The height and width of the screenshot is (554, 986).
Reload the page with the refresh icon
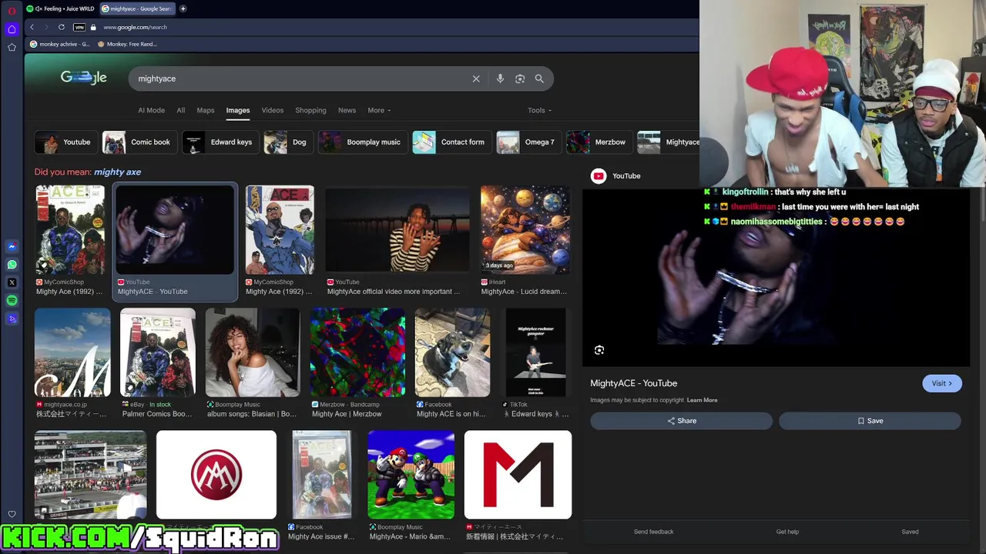pos(62,27)
